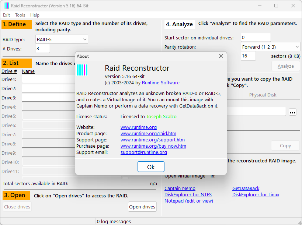The height and width of the screenshot is (225, 302).
Task: Click the Raid Reconstructor logo in About dialog
Action: [x=82, y=70]
